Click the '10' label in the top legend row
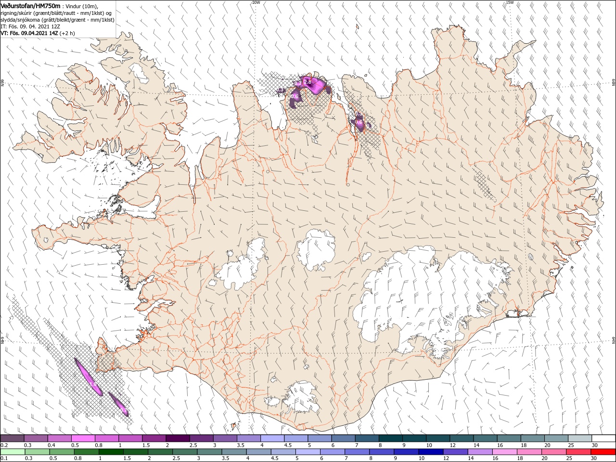Screen dimensions: 616x462 coord(429,445)
